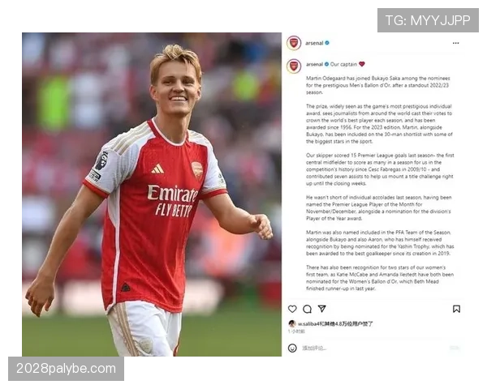Click the Odegaard photo

coord(152,194)
